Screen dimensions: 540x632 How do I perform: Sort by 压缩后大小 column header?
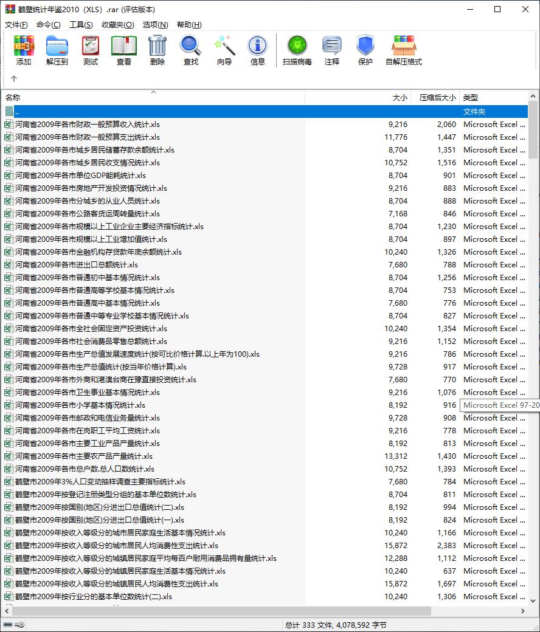pyautogui.click(x=435, y=98)
